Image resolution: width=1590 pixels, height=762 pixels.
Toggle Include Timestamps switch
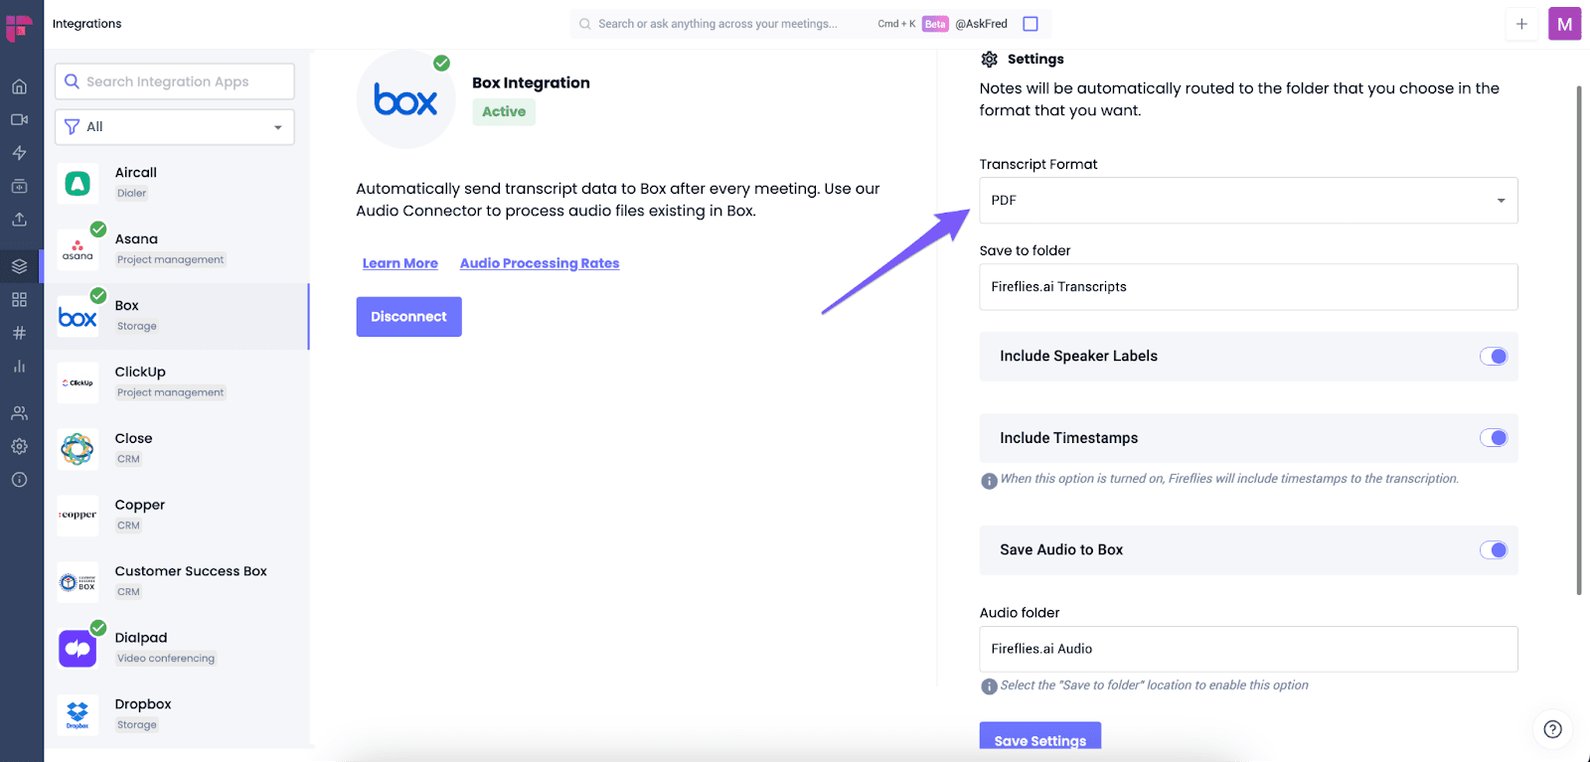click(1494, 438)
